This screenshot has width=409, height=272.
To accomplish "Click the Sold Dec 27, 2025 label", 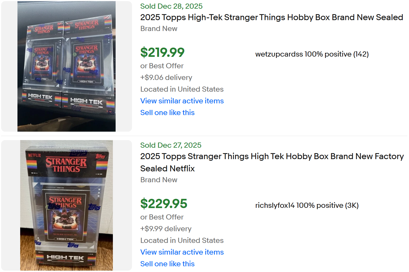I will 171,145.
